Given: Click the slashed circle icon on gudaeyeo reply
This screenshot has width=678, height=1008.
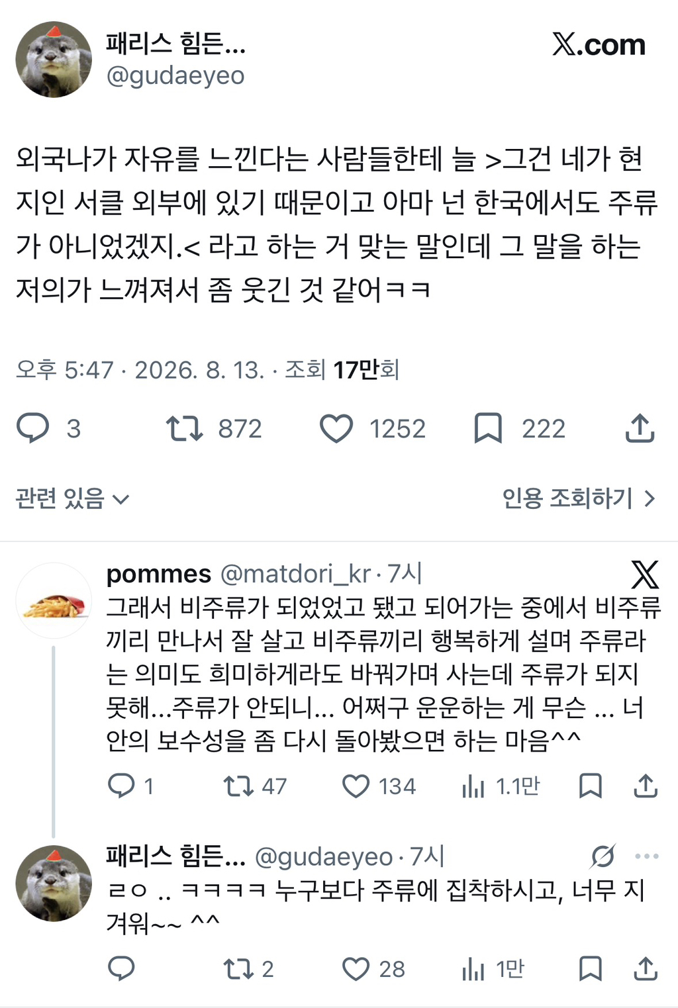Looking at the screenshot, I should click(603, 856).
